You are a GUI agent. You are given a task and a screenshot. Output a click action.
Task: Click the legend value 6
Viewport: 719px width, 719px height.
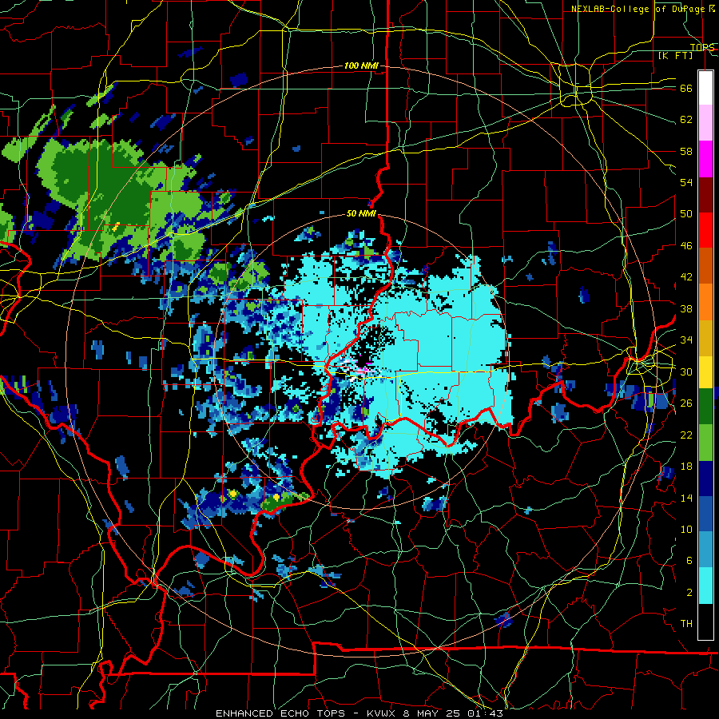(689, 561)
